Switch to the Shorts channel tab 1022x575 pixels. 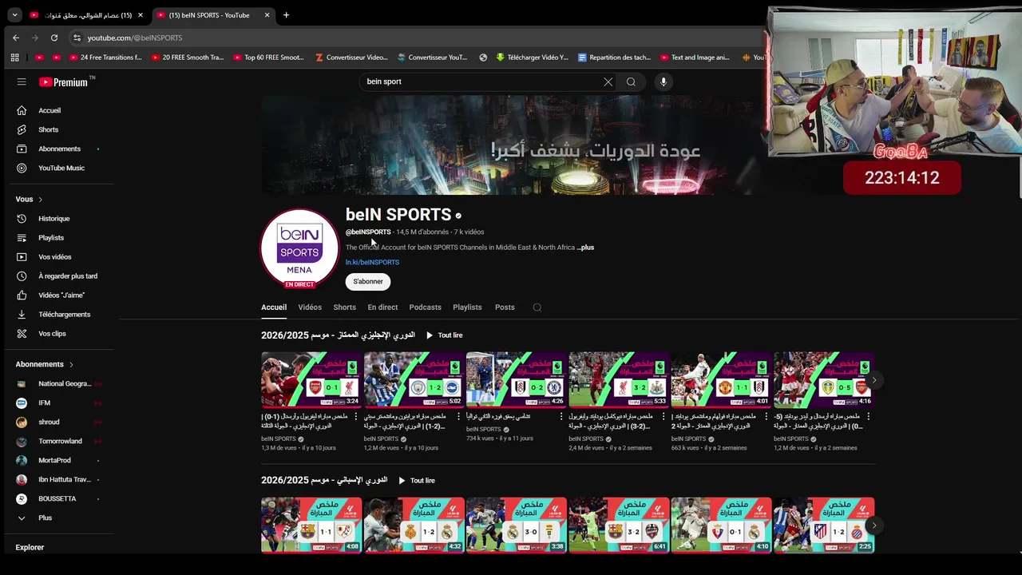coord(345,307)
